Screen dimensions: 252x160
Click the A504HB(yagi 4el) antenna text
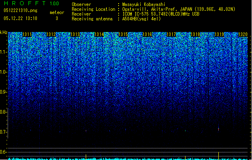tap(141, 19)
